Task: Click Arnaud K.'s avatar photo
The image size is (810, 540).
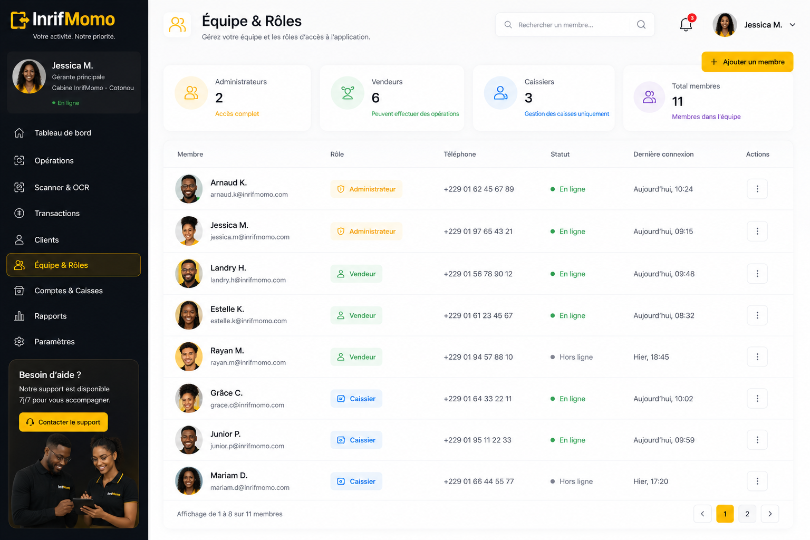Action: (189, 189)
